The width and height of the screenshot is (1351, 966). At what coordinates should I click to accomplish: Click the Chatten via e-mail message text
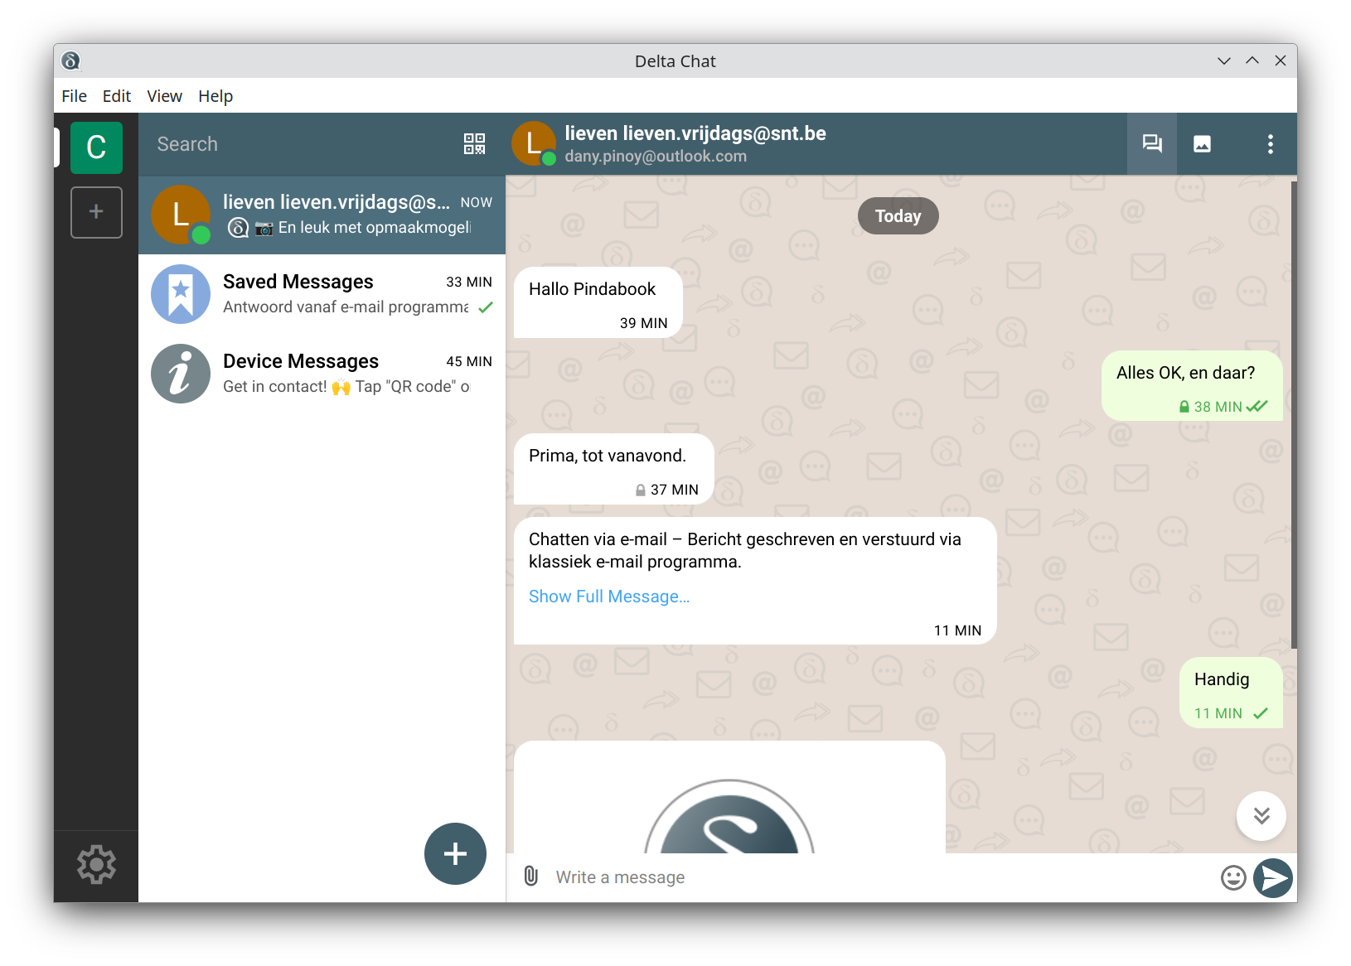(x=745, y=550)
